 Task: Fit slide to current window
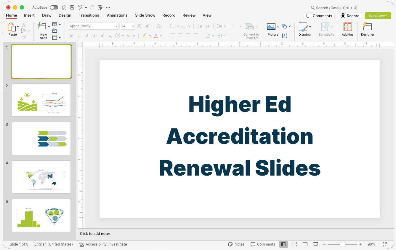[385, 244]
